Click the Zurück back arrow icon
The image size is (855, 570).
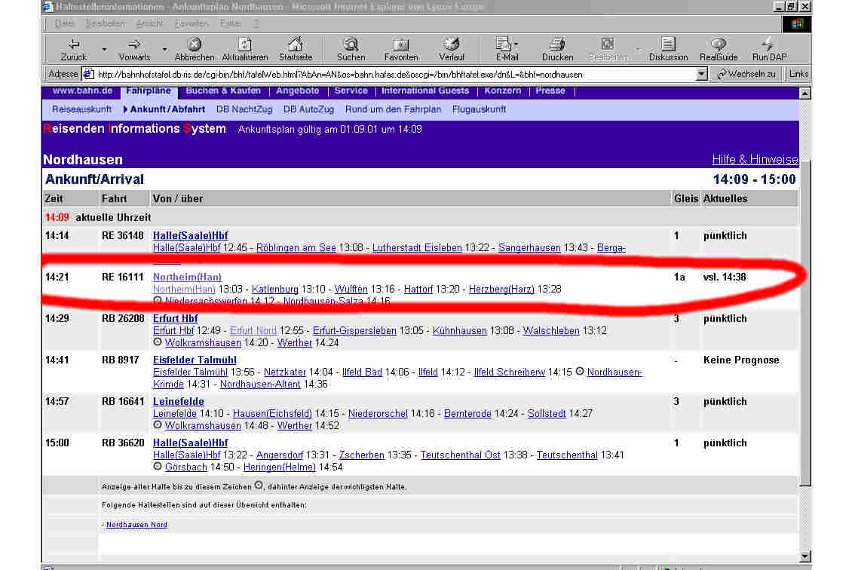tap(73, 44)
